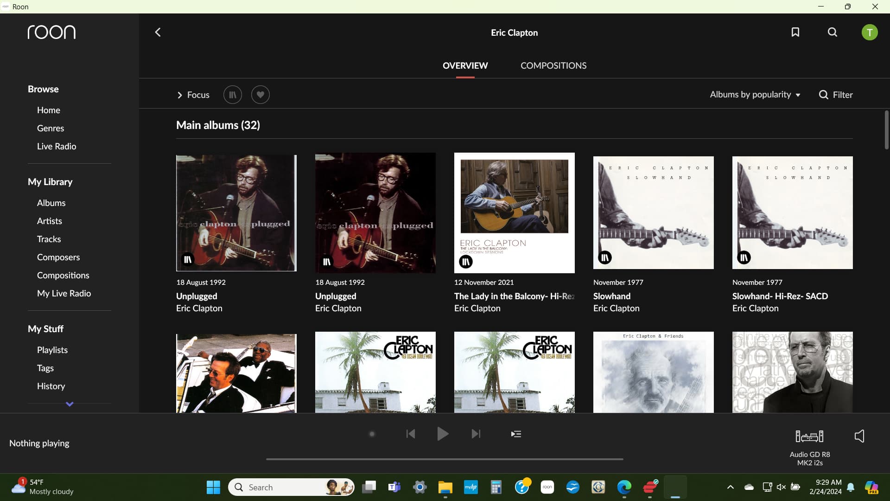
Task: Click the taskbar Search box
Action: click(x=292, y=487)
